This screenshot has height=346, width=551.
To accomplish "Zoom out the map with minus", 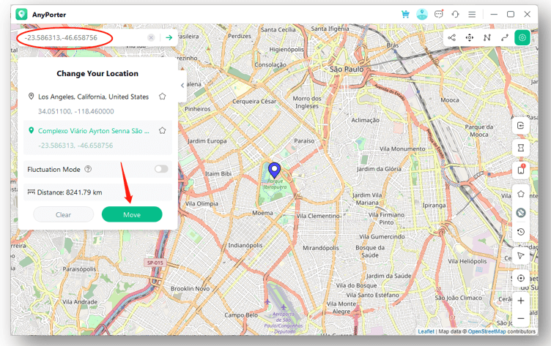I will click(x=521, y=319).
